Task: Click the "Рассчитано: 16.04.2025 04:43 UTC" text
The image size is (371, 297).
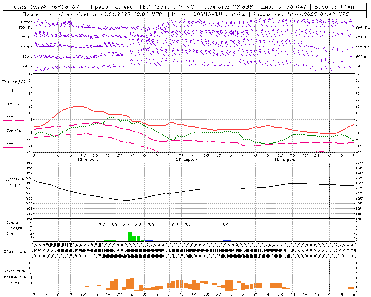Action: [x=301, y=14]
